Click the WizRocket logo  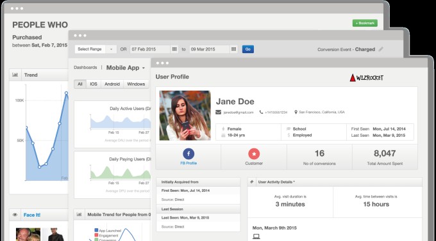(366, 77)
